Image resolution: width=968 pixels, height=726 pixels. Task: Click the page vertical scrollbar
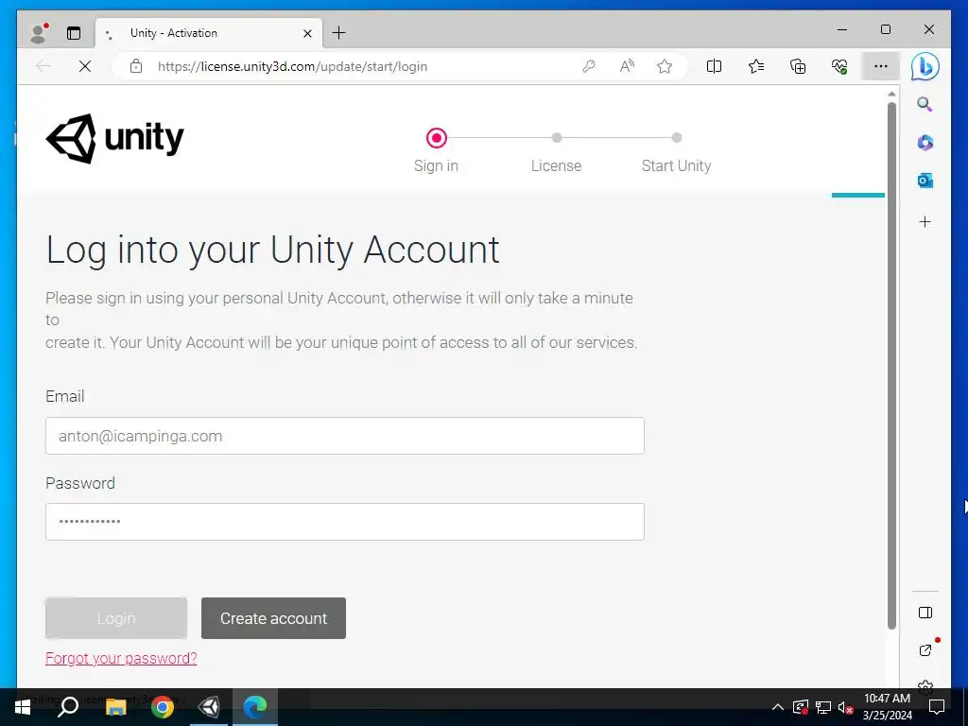tap(891, 366)
